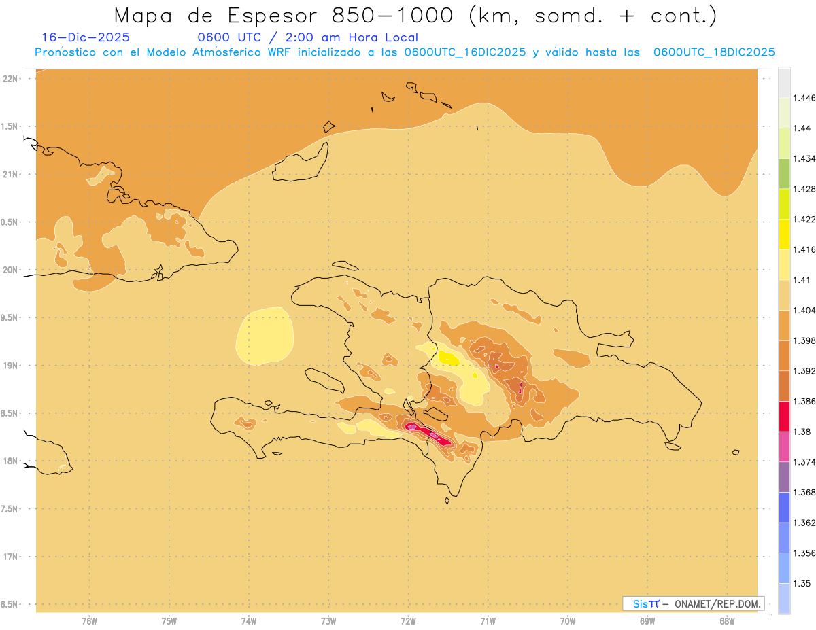
Task: Click the colorbar value "1.434"
Action: (804, 158)
